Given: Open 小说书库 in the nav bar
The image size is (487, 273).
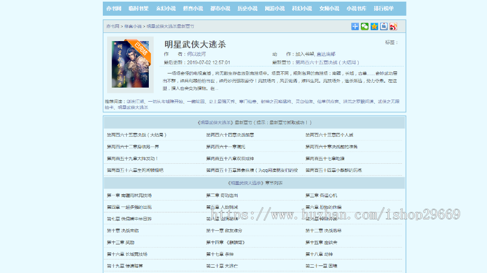Looking at the screenshot, I should click(357, 9).
